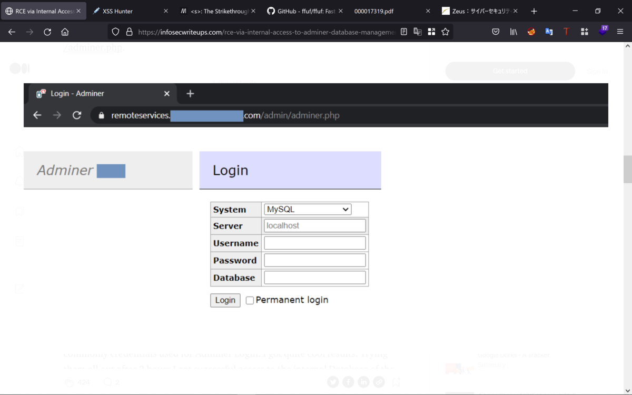Toggle reader view in the address bar
The height and width of the screenshot is (395, 632).
coord(404,32)
